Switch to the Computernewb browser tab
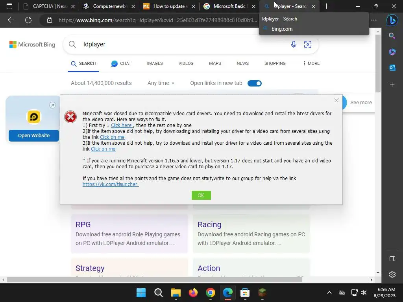Viewport: 403px width, 302px height. 109,6
